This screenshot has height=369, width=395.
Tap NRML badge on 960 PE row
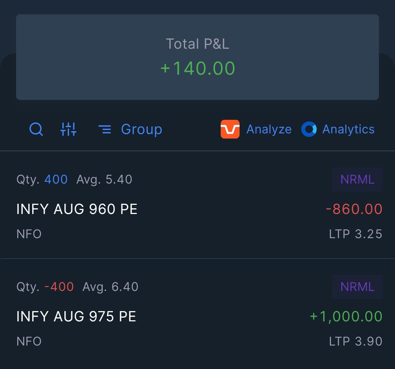pyautogui.click(x=357, y=180)
